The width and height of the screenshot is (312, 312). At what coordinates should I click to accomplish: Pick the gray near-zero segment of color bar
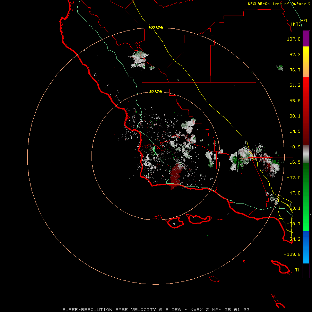306,154
